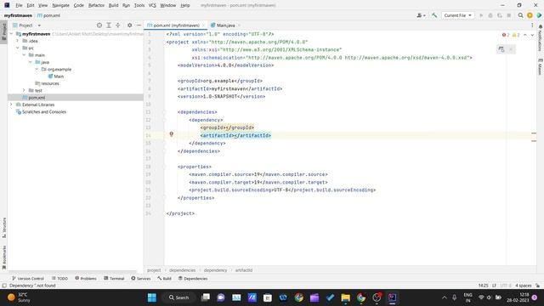The image size is (544, 306).
Task: Click the Build Project hammer icon
Action: (x=434, y=15)
